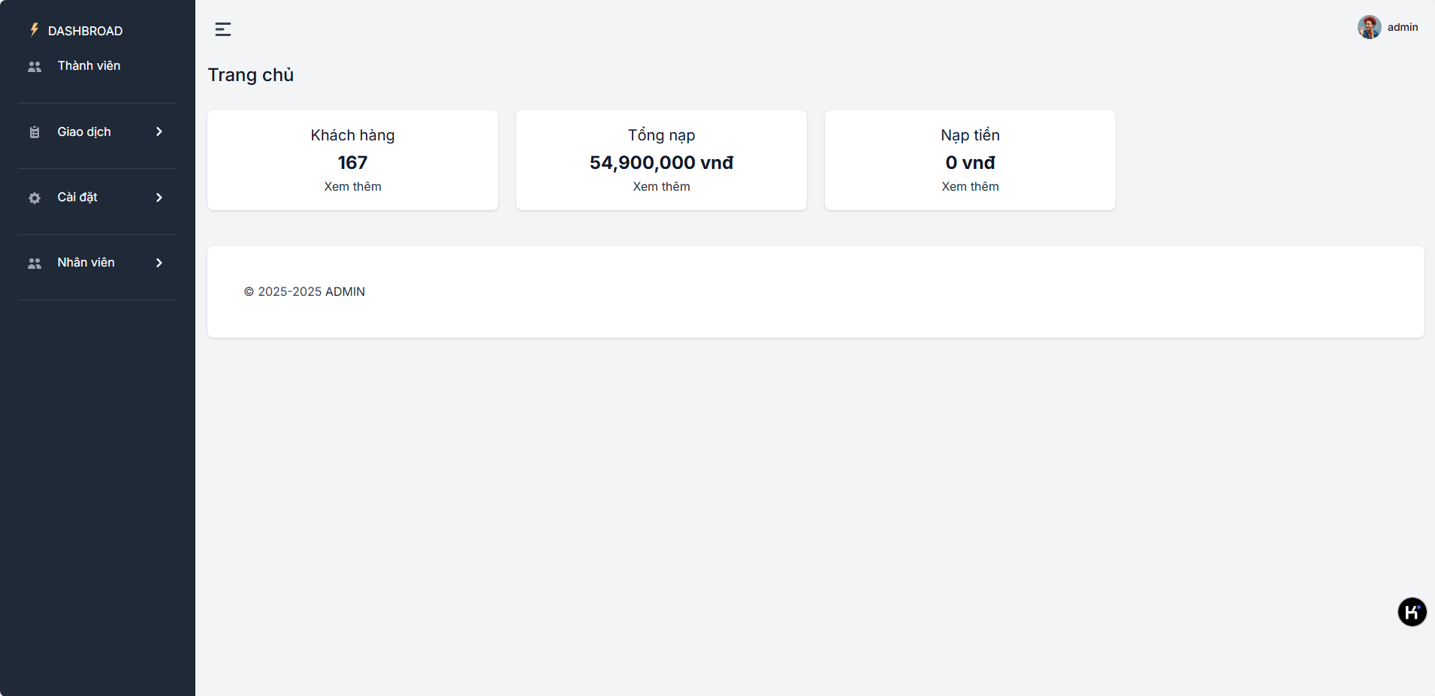1435x696 pixels.
Task: Click the lightning bolt logo icon
Action: click(x=34, y=30)
